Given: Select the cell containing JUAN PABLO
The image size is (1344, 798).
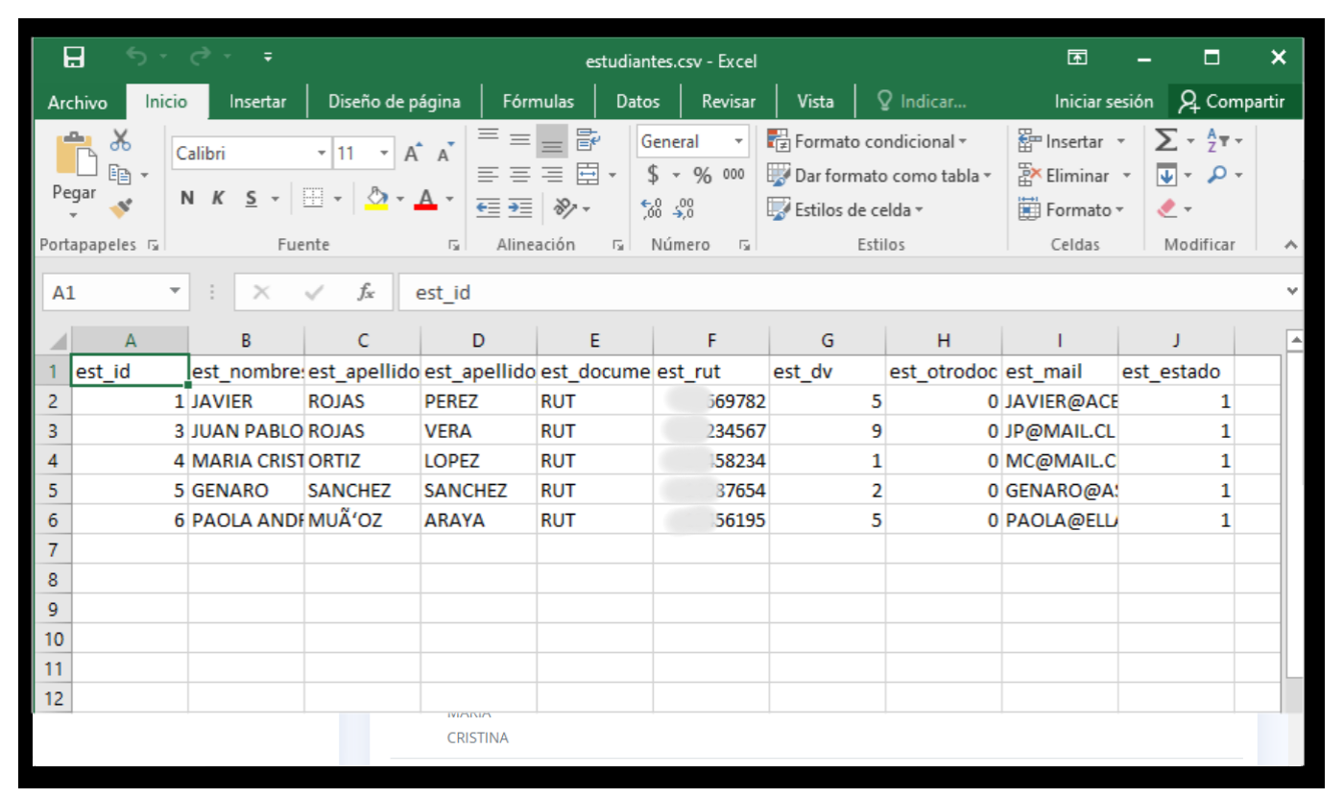Looking at the screenshot, I should (246, 430).
